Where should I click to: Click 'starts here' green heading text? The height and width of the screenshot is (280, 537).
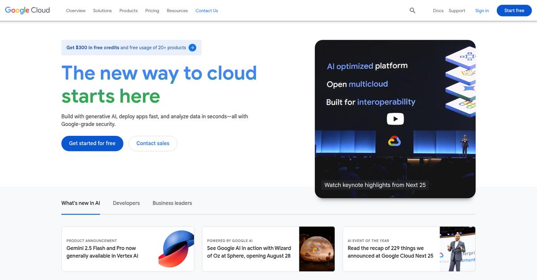pyautogui.click(x=111, y=96)
